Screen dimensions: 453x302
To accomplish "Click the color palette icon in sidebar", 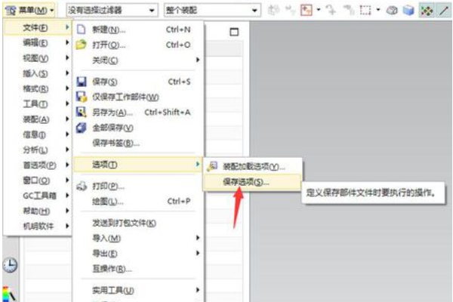I will [8, 294].
